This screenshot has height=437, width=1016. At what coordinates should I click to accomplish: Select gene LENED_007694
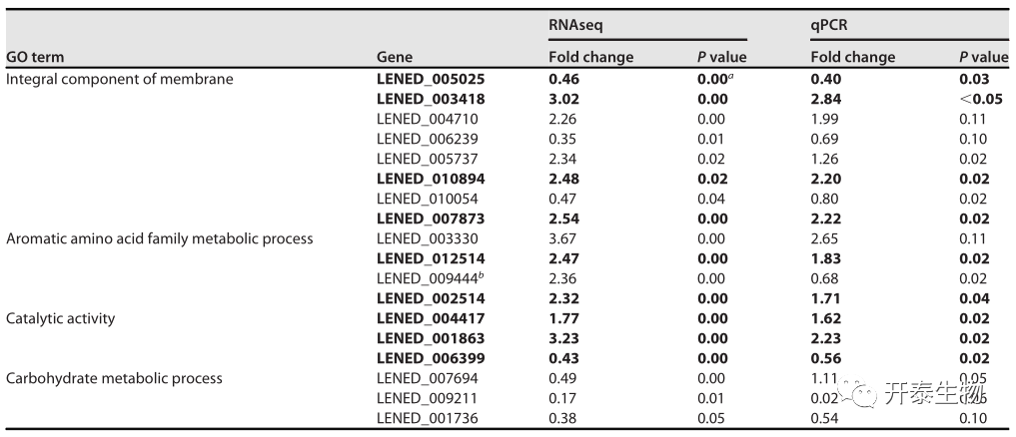click(428, 378)
